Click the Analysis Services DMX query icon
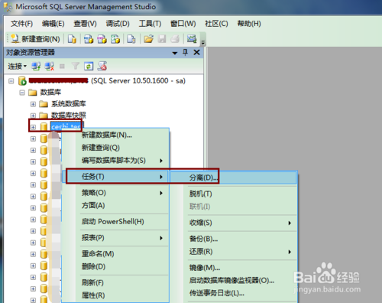This screenshot has height=303, width=382. (102, 39)
